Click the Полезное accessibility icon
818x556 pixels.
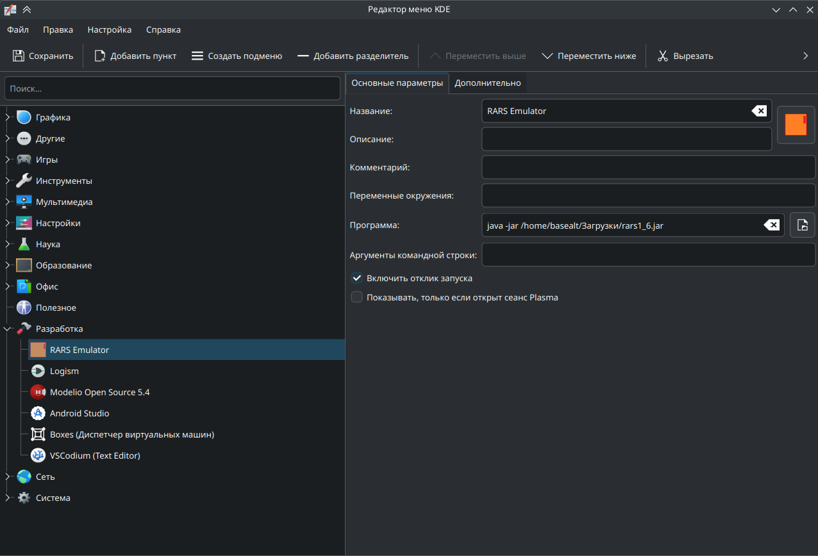(x=24, y=307)
